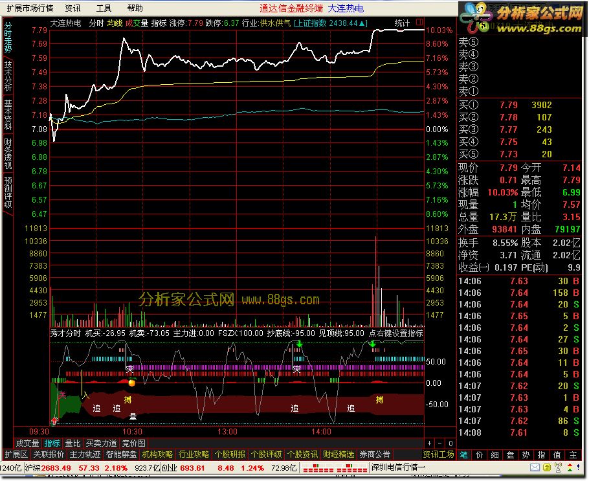
Task: Click the 买① 7.79 bid row
Action: click(x=520, y=105)
